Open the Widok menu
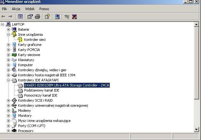This screenshot has height=140, width=201. click(x=30, y=9)
